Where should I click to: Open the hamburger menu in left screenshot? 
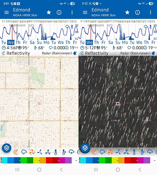click(x=7, y=13)
